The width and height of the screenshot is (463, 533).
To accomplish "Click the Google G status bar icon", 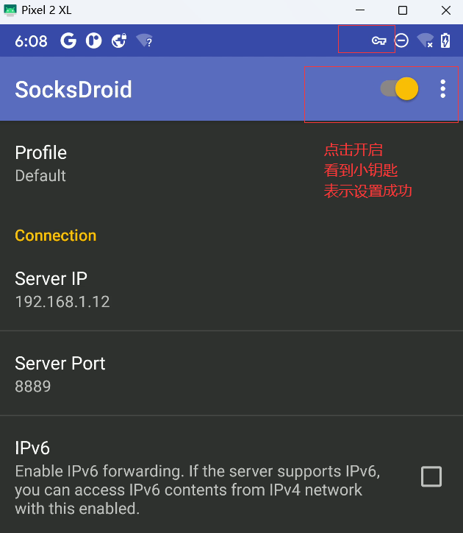I will point(68,40).
